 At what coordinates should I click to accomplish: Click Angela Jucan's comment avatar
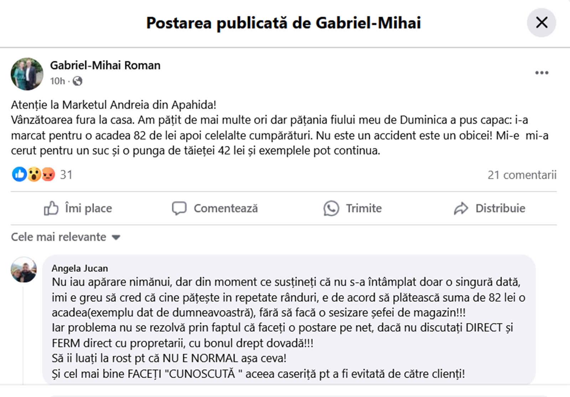24,270
